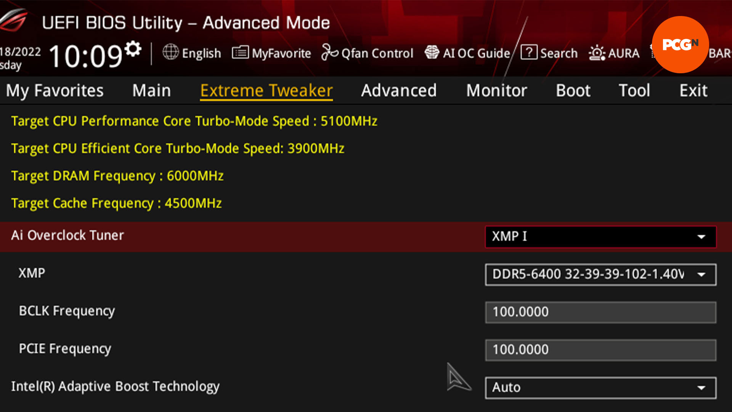Open AURA lighting settings icon
Screen dimensions: 732x412
coord(614,53)
